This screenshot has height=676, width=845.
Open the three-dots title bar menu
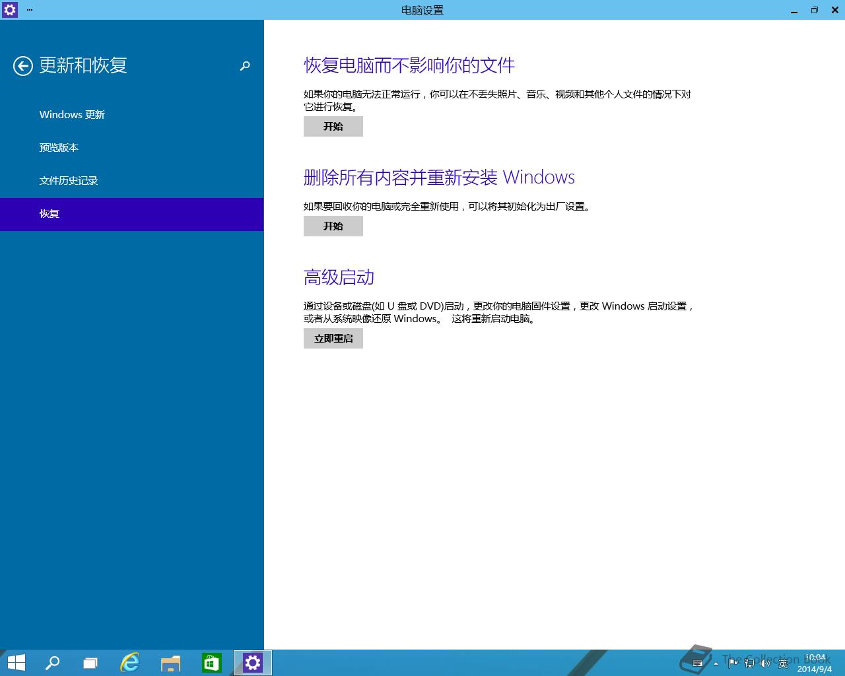[30, 10]
